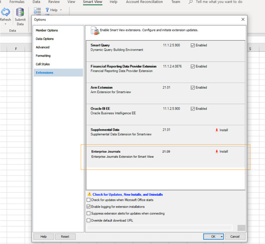
Task: Click the warning icon beside Check for Updates
Action: pos(89,194)
